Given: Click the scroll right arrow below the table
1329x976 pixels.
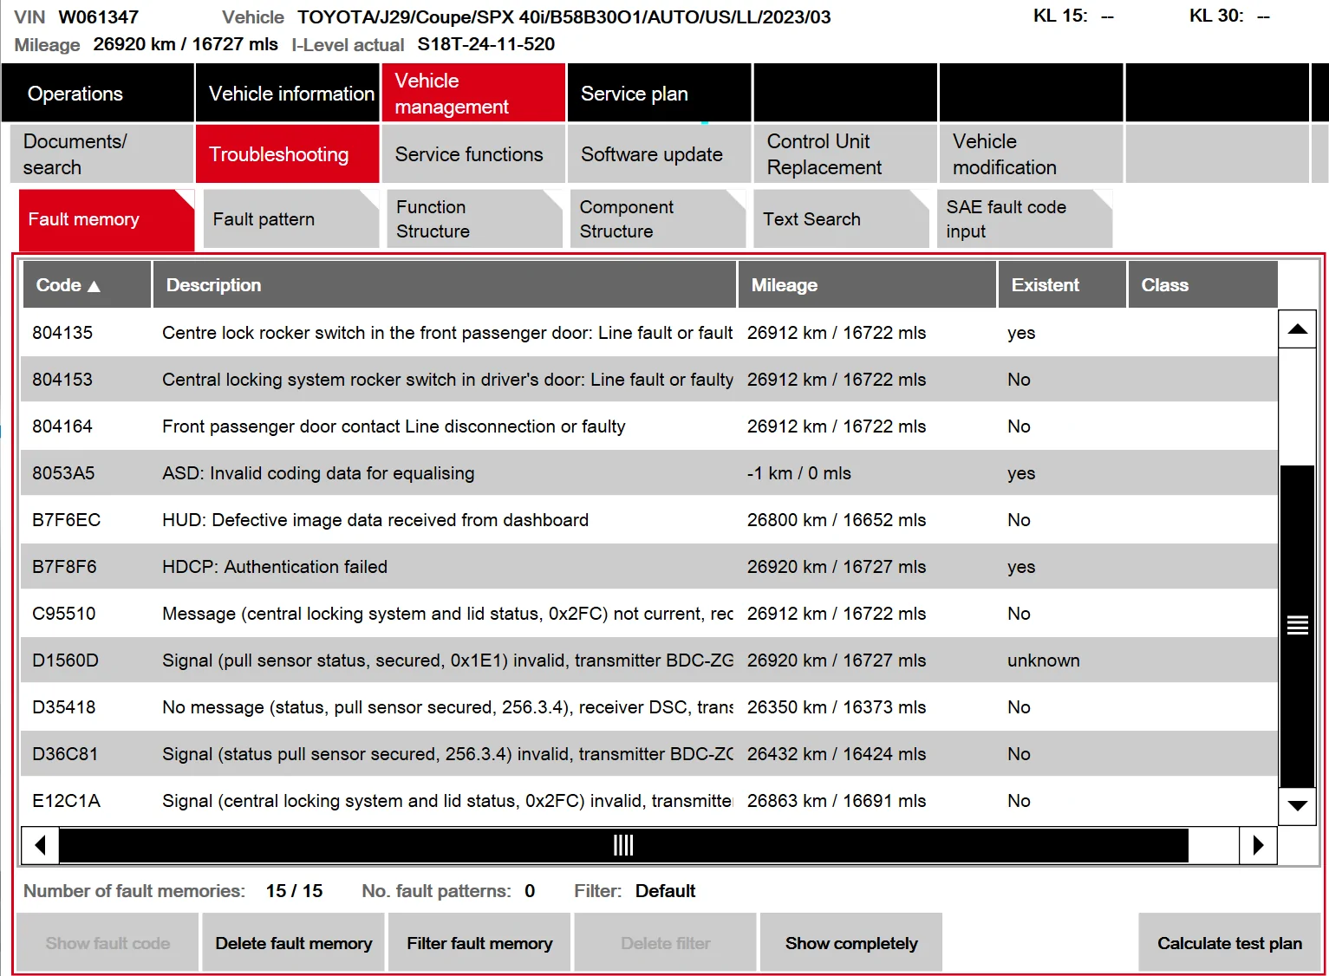Looking at the screenshot, I should point(1258,845).
